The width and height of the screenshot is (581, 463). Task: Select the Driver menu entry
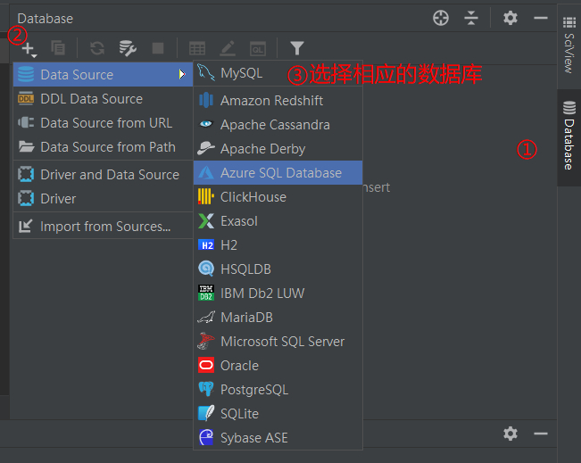(x=103, y=199)
